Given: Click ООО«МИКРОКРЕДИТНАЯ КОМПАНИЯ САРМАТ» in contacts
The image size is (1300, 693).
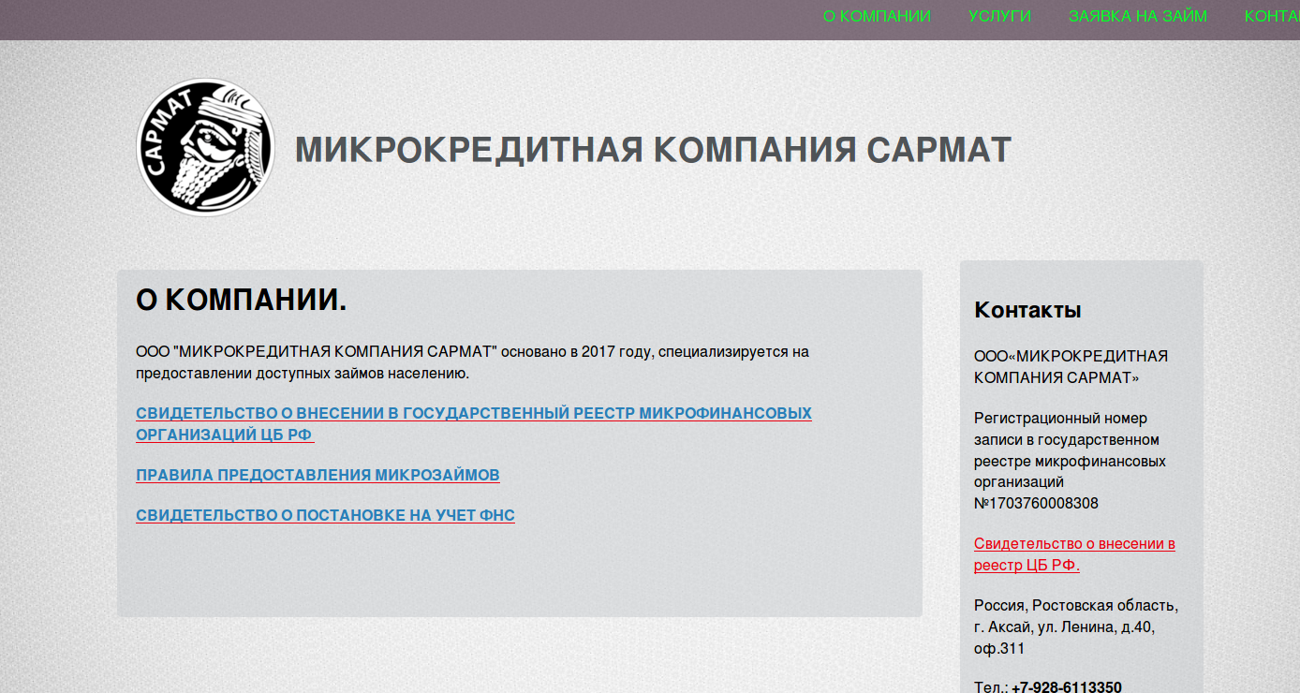Looking at the screenshot, I should click(1071, 366).
